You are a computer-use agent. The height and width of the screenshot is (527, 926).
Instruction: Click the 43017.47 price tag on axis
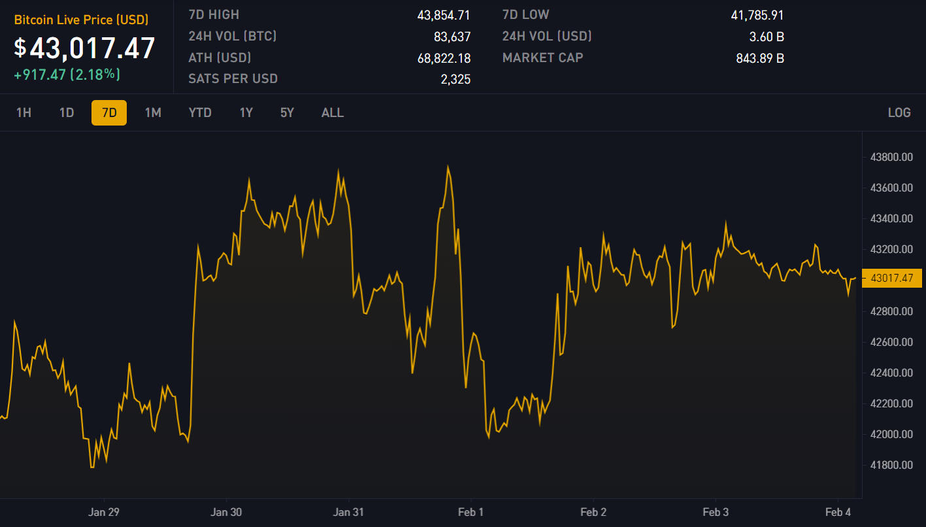pyautogui.click(x=892, y=278)
